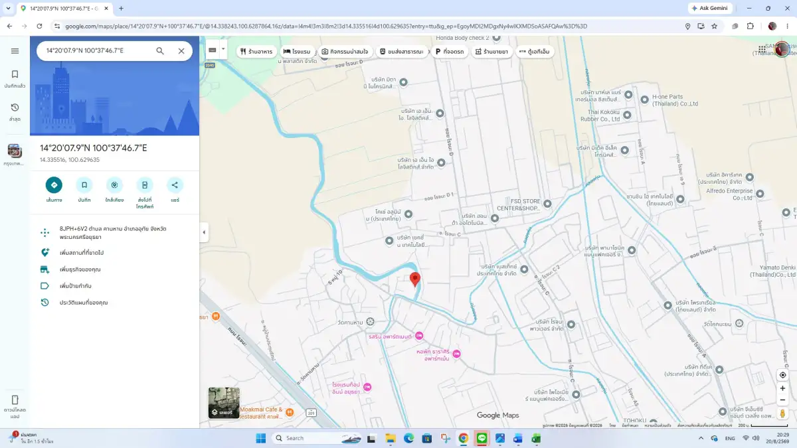Open the Google apps grid icon
Viewport: 797px width, 448px height.
coord(762,50)
